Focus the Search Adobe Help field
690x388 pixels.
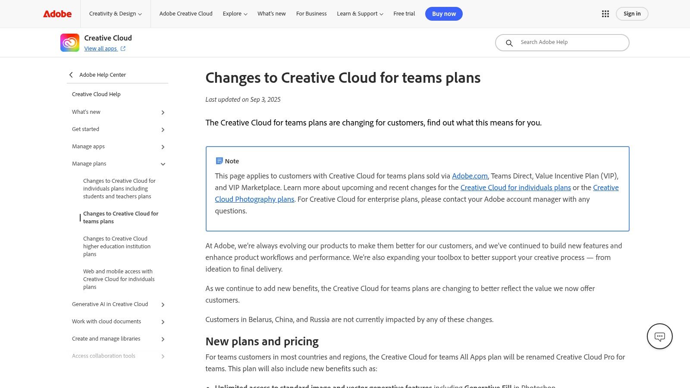[569, 42]
